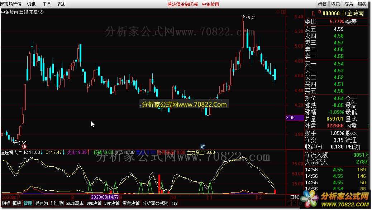Open the 资讯 menu
372x210 pixels.
click(x=31, y=4)
